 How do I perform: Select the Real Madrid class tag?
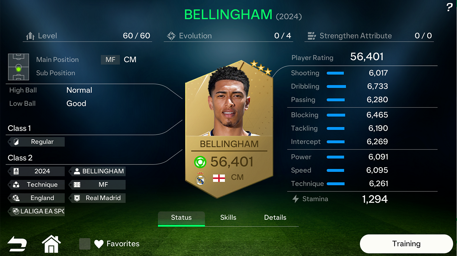(98, 198)
